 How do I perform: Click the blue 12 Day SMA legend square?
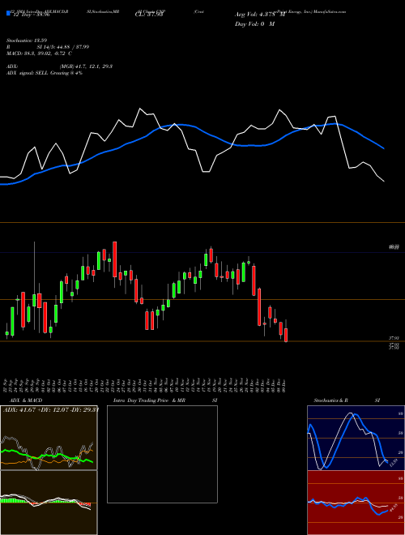click(x=9, y=14)
